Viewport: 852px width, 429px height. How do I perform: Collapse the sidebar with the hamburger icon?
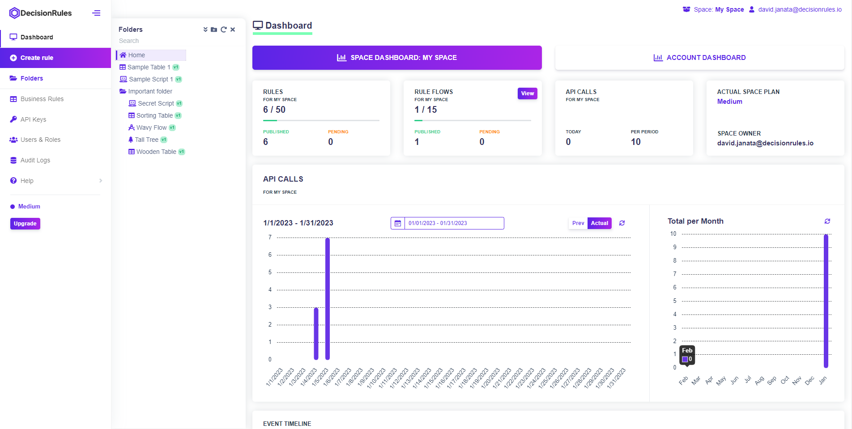tap(96, 13)
